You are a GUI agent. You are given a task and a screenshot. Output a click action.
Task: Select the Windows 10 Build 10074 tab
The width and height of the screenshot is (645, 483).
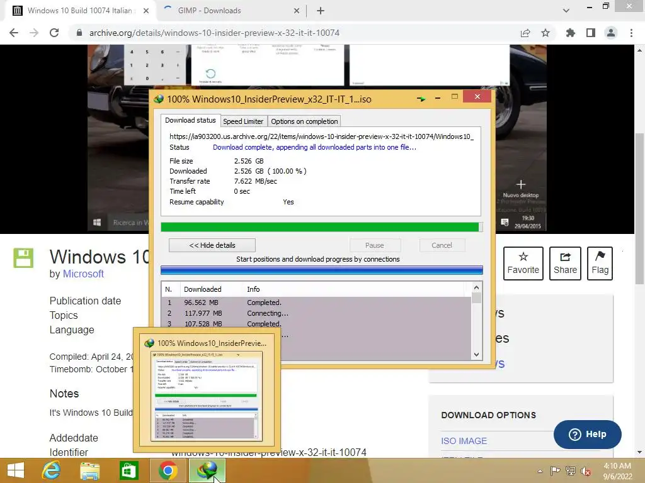point(80,11)
